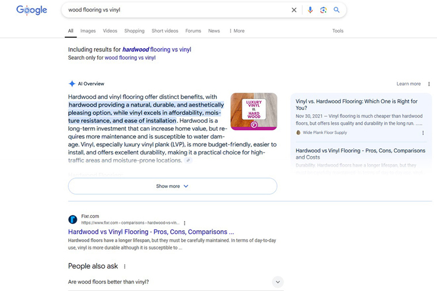Switch to the Shopping tab
Screen dimensions: 437x291
(x=135, y=31)
